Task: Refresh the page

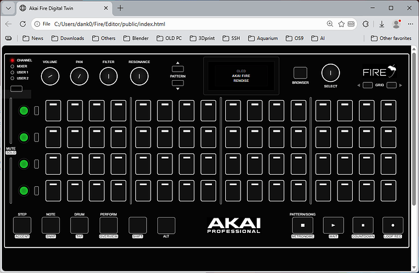Action: [x=23, y=24]
